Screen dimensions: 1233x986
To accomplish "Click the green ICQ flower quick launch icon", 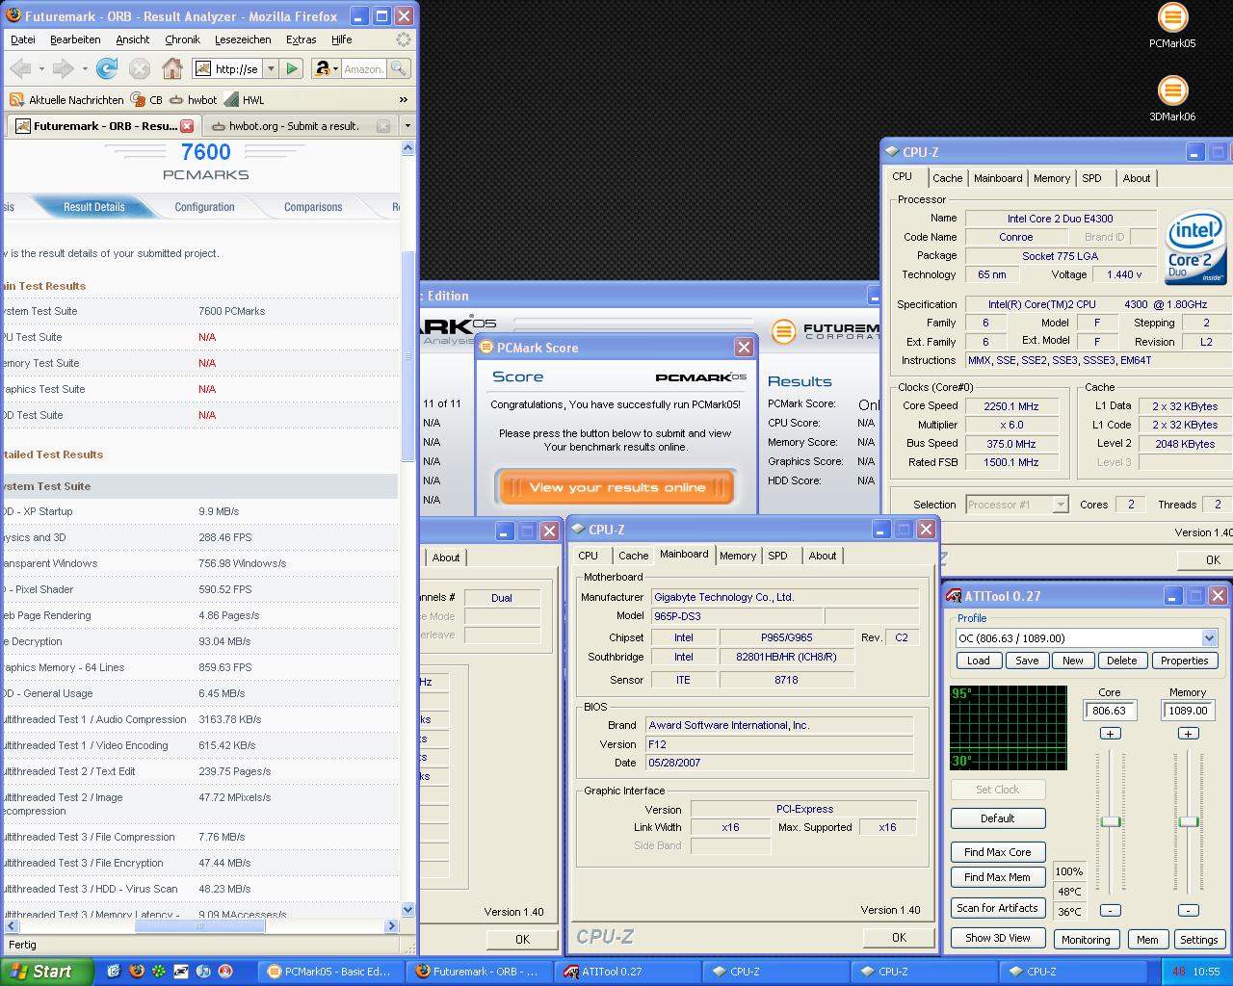I will pos(158,972).
